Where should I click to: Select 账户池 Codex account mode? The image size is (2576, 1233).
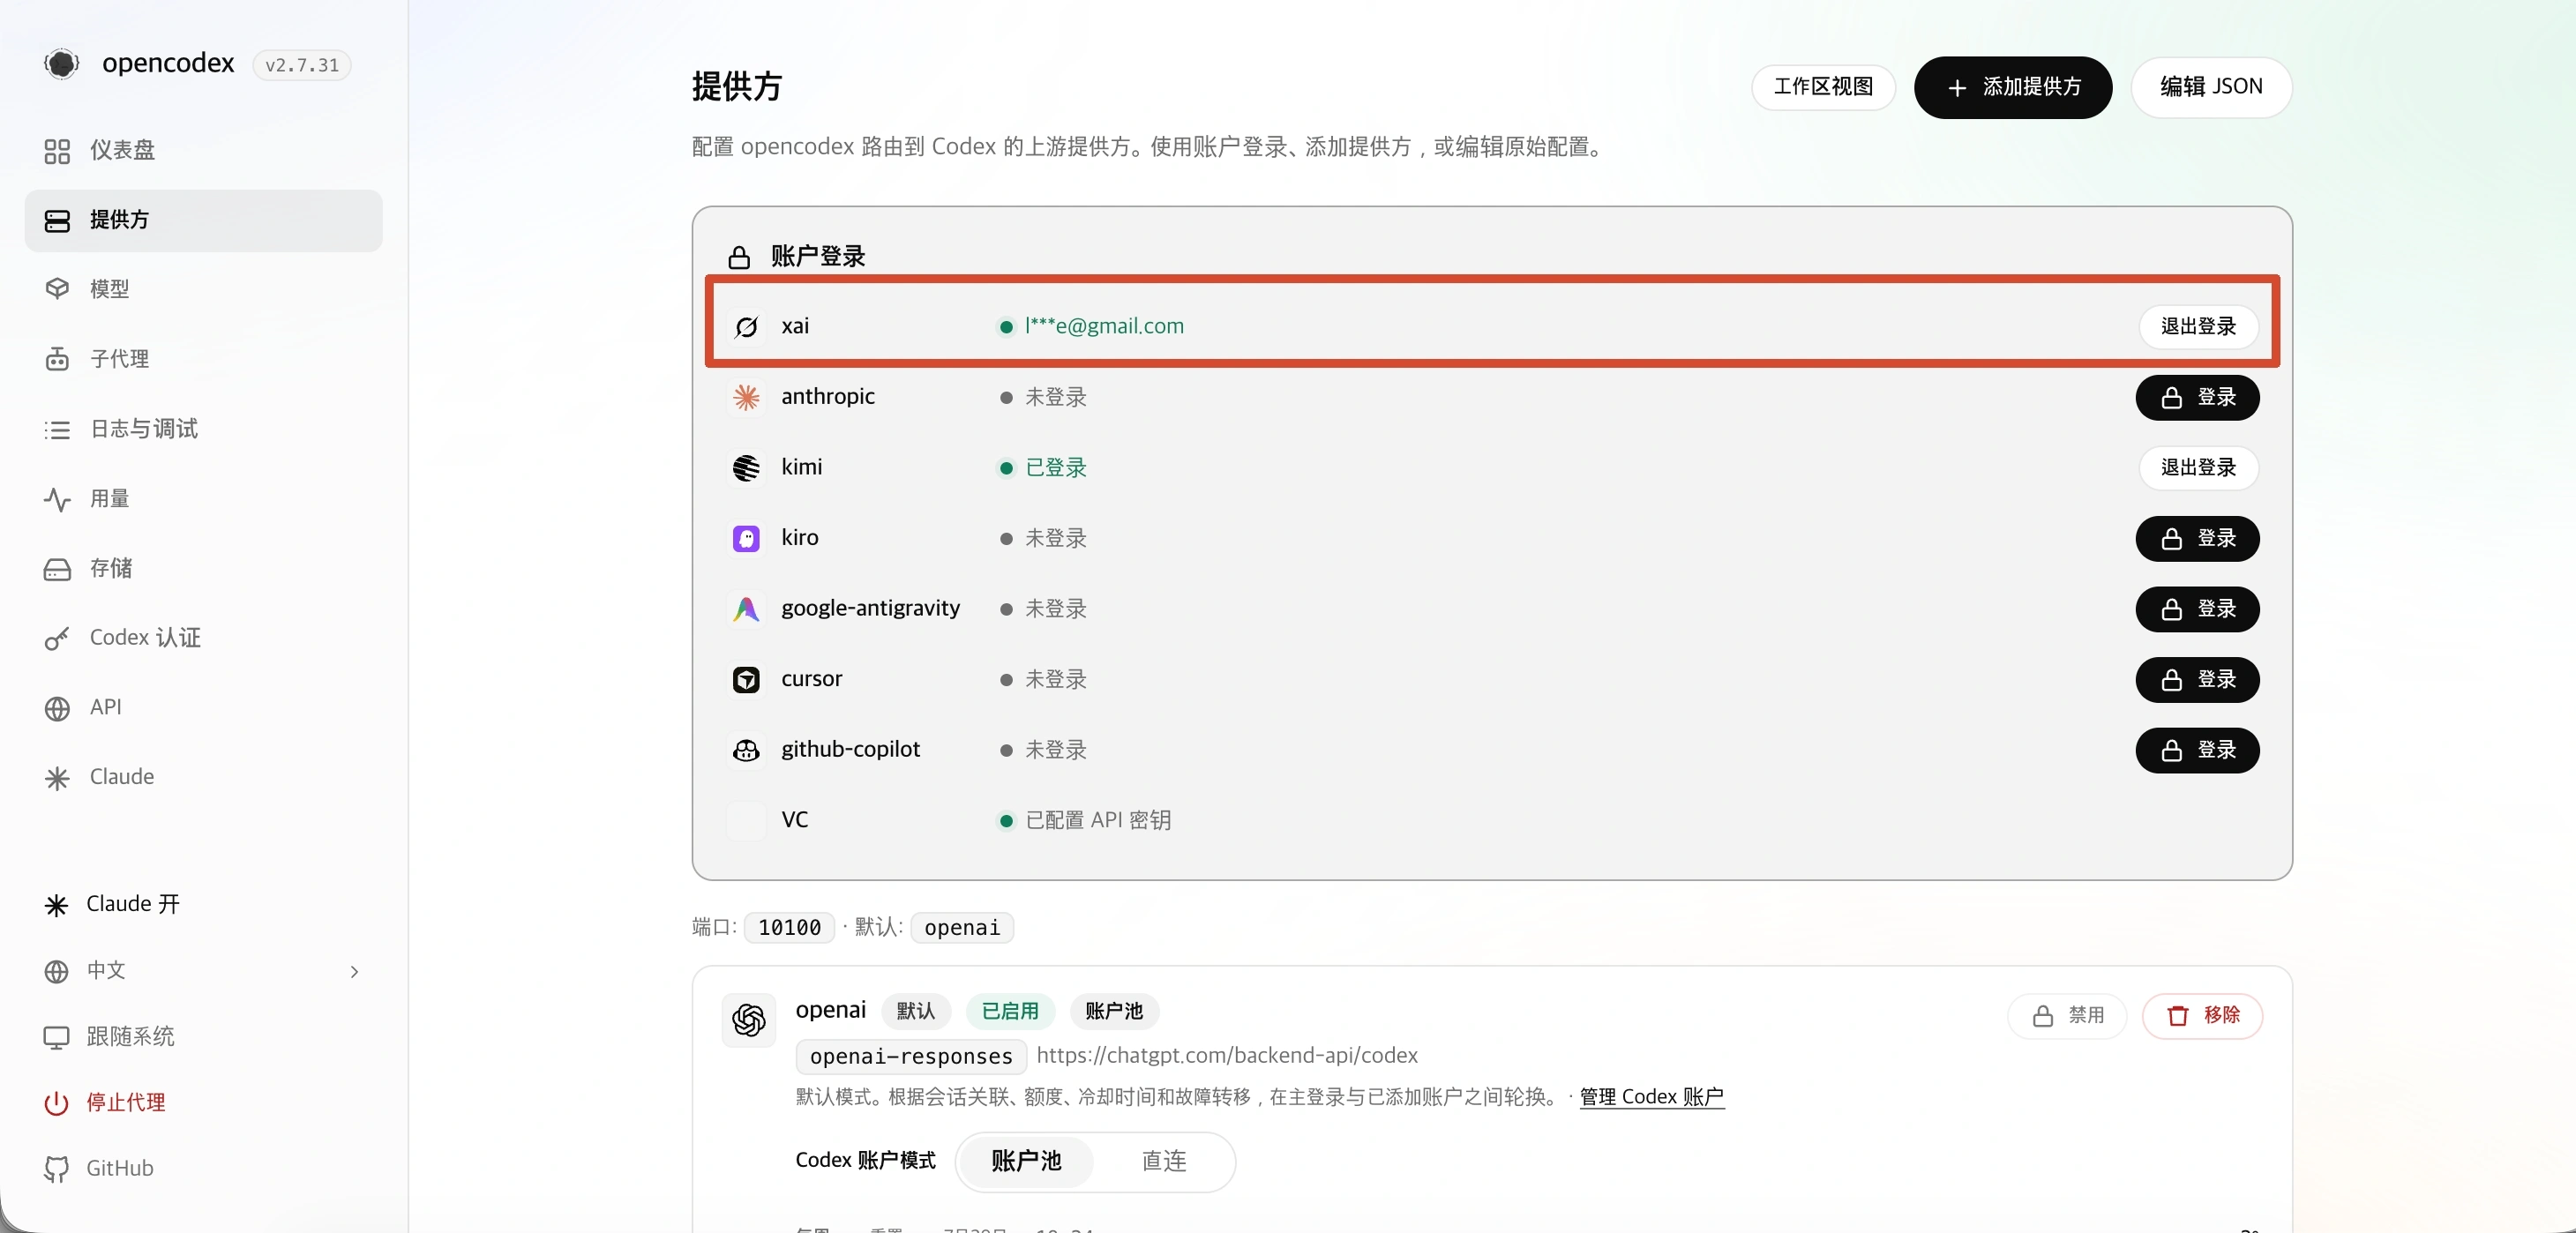pyautogui.click(x=1026, y=1162)
